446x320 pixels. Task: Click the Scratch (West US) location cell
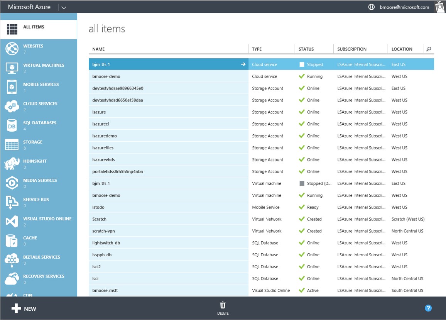click(x=408, y=219)
